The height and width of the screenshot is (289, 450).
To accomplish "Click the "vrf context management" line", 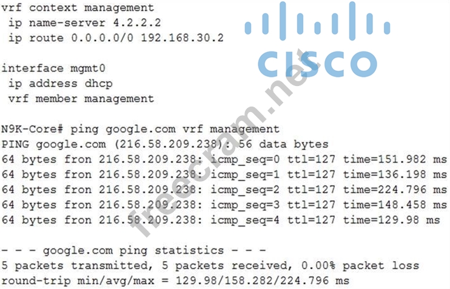I will coord(78,8).
